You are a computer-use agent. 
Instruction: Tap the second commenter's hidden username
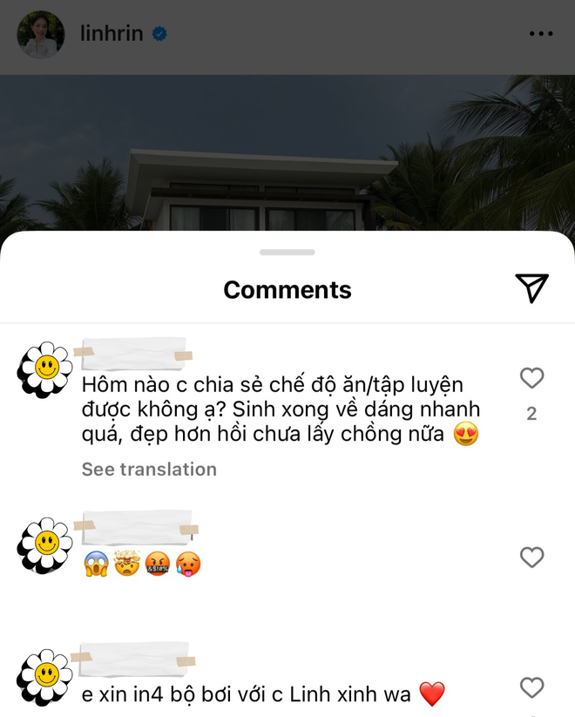(136, 527)
